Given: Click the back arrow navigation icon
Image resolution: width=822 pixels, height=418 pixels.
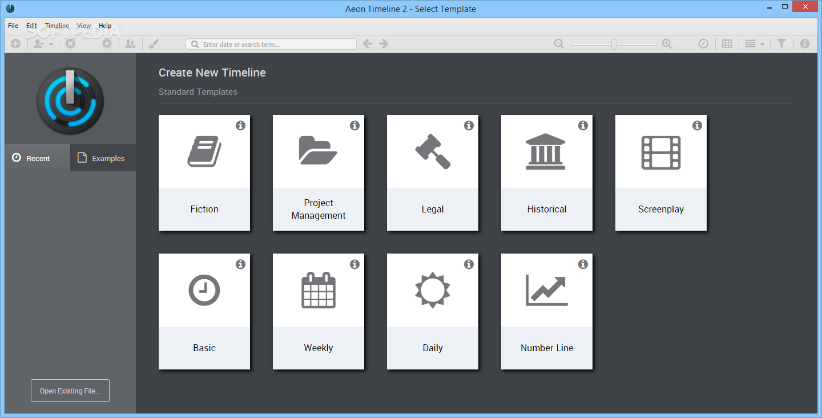Looking at the screenshot, I should (x=368, y=43).
